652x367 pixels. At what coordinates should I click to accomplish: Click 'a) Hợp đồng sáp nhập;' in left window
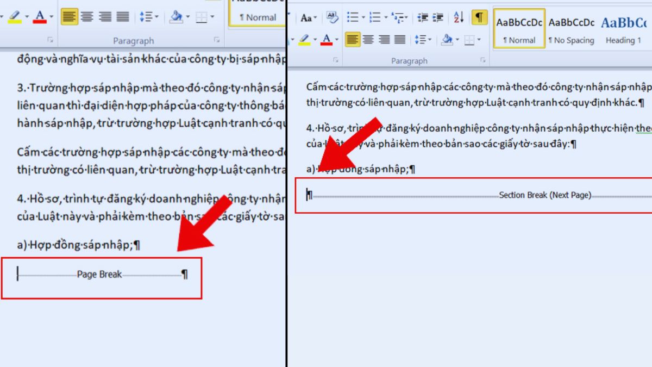78,245
